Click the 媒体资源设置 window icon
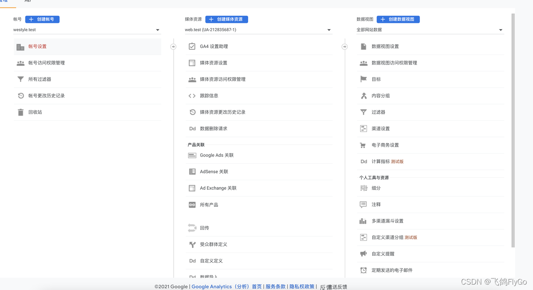Screen dimensions: 533x290 point(192,63)
